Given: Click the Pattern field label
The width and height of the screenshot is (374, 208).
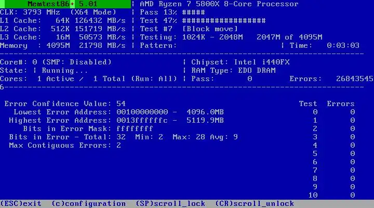Looking at the screenshot, I should (158, 45).
